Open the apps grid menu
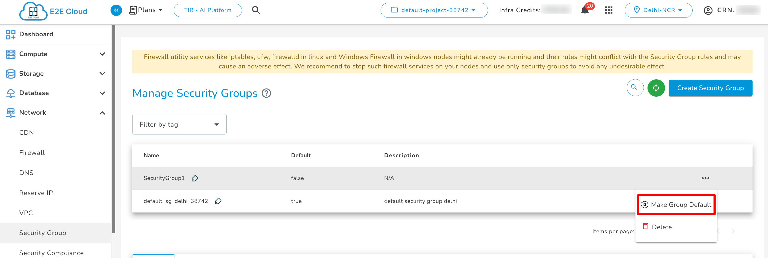Image resolution: width=768 pixels, height=258 pixels. tap(608, 10)
